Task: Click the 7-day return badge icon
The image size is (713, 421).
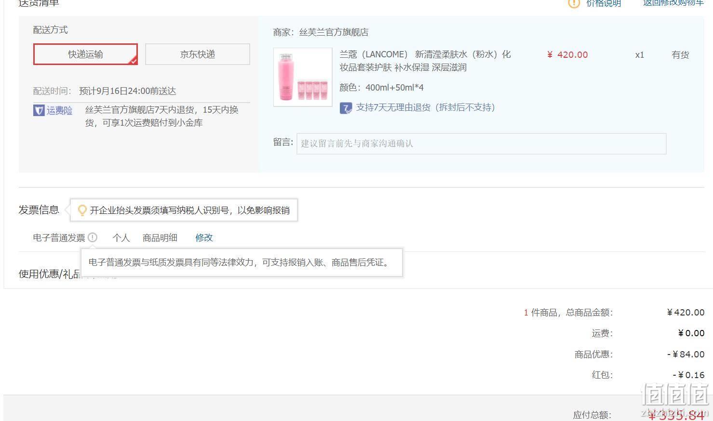Action: tap(346, 108)
